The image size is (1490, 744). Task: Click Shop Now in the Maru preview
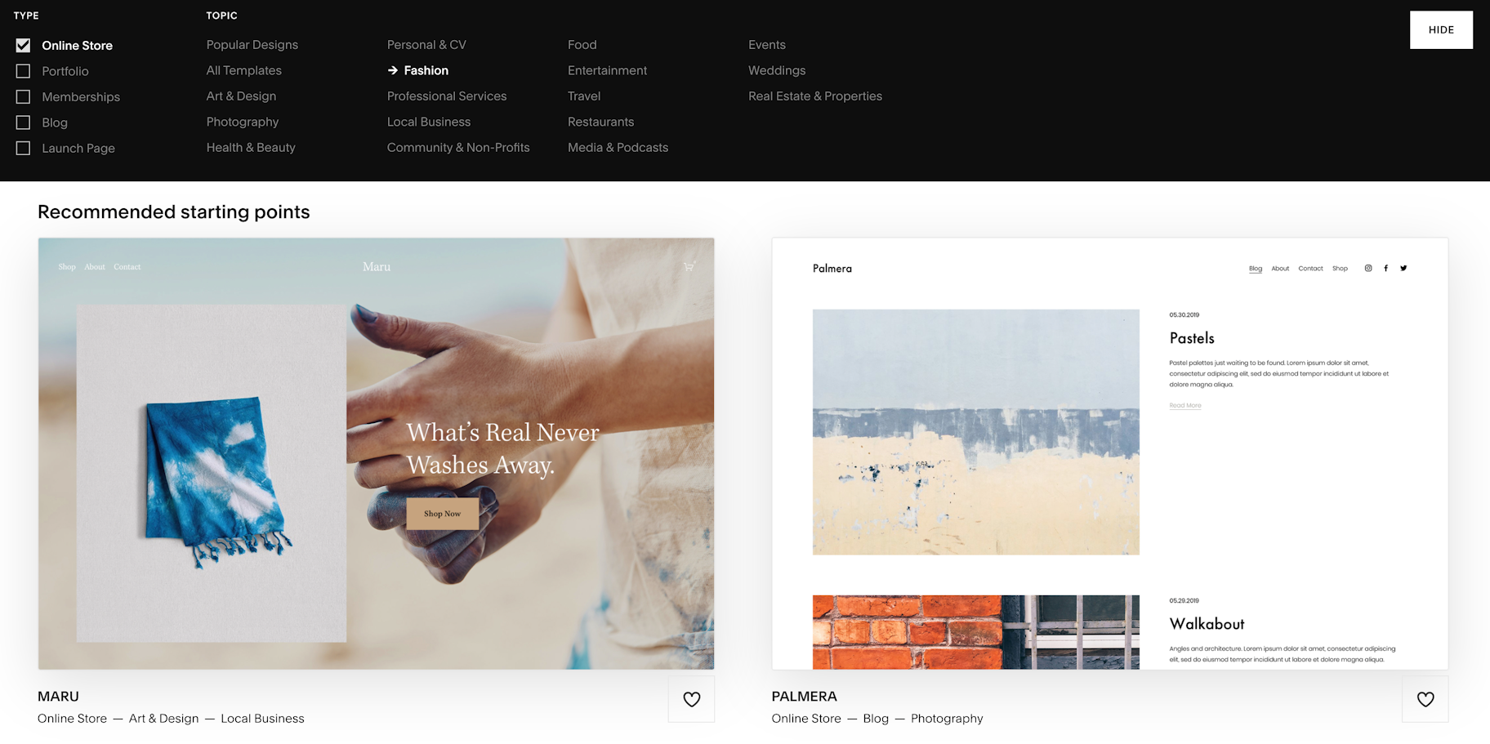click(442, 514)
